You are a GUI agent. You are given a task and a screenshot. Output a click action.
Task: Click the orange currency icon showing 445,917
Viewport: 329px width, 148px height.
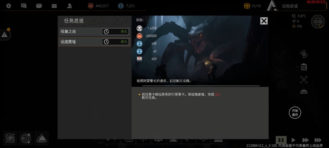pos(91,6)
